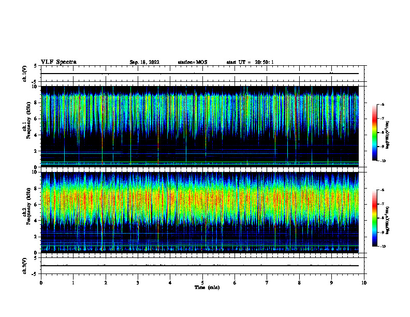Click time axis tick label "10"
This screenshot has height=317, width=410.
[364, 283]
